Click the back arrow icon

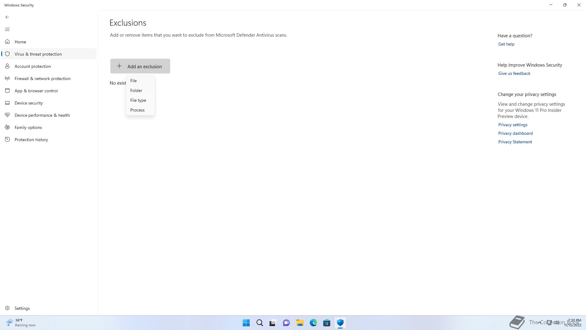[7, 17]
